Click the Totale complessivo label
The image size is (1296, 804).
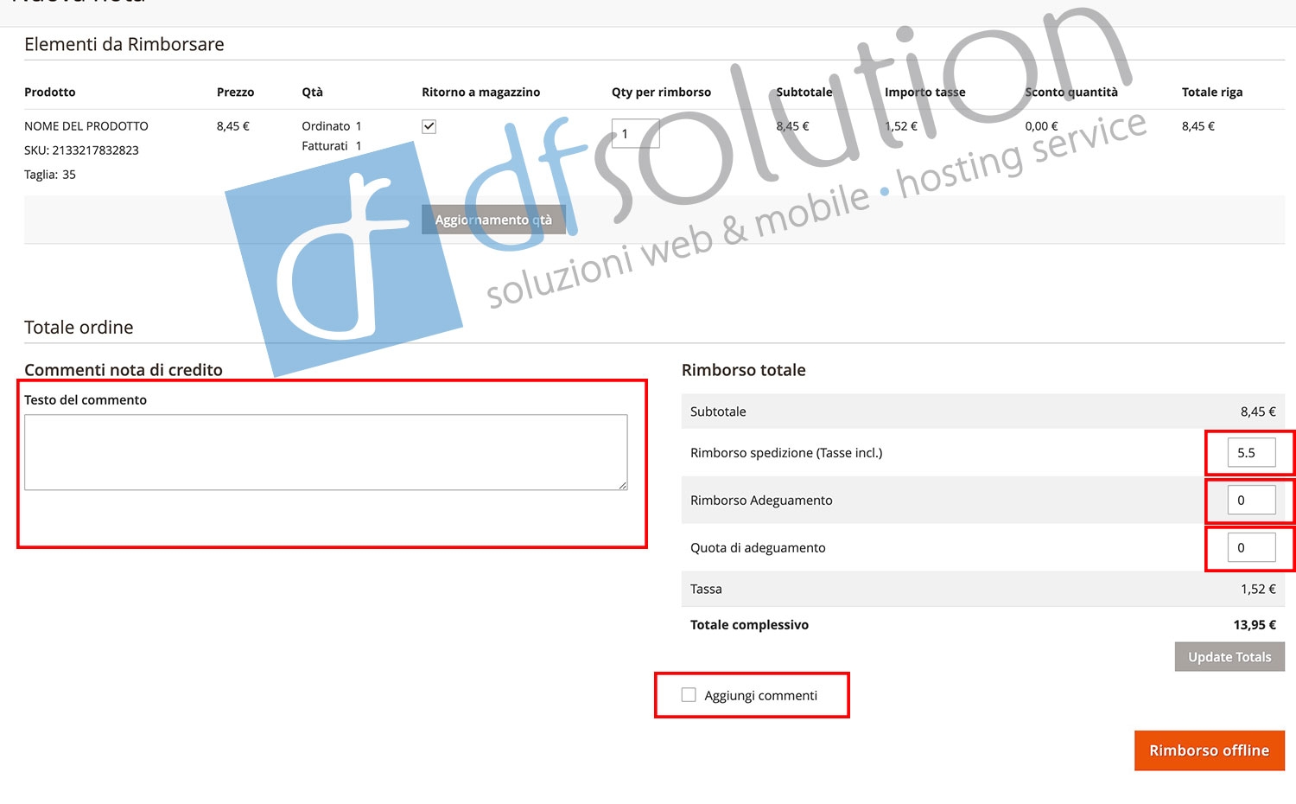click(x=749, y=624)
